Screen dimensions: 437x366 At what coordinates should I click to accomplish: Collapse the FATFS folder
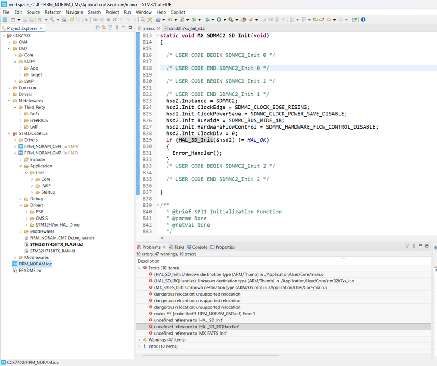click(x=15, y=62)
